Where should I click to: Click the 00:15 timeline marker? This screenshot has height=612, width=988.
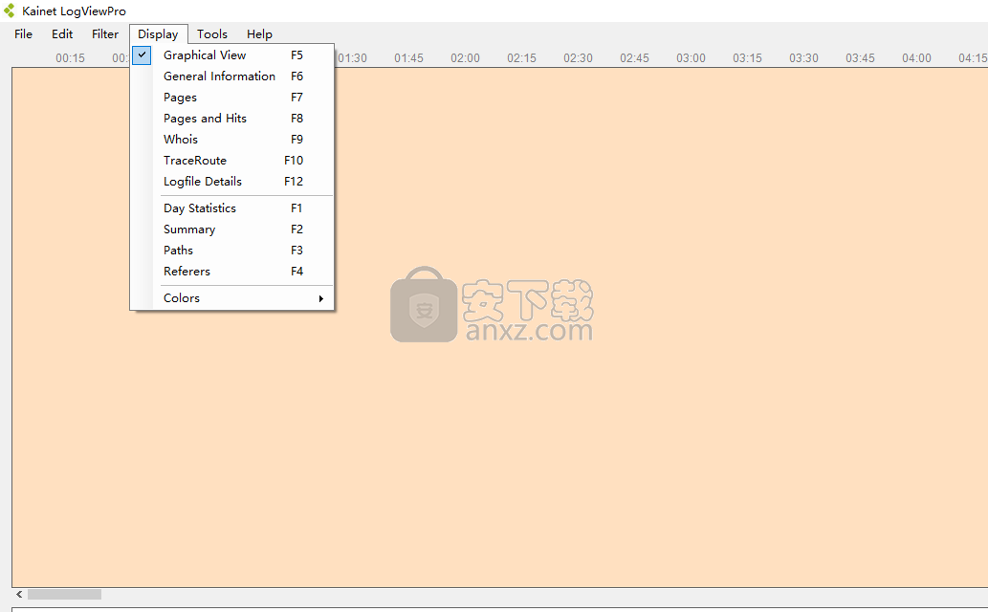(70, 58)
